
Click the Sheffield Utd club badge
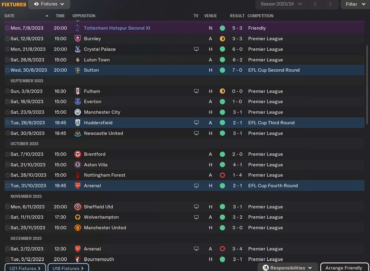click(78, 207)
